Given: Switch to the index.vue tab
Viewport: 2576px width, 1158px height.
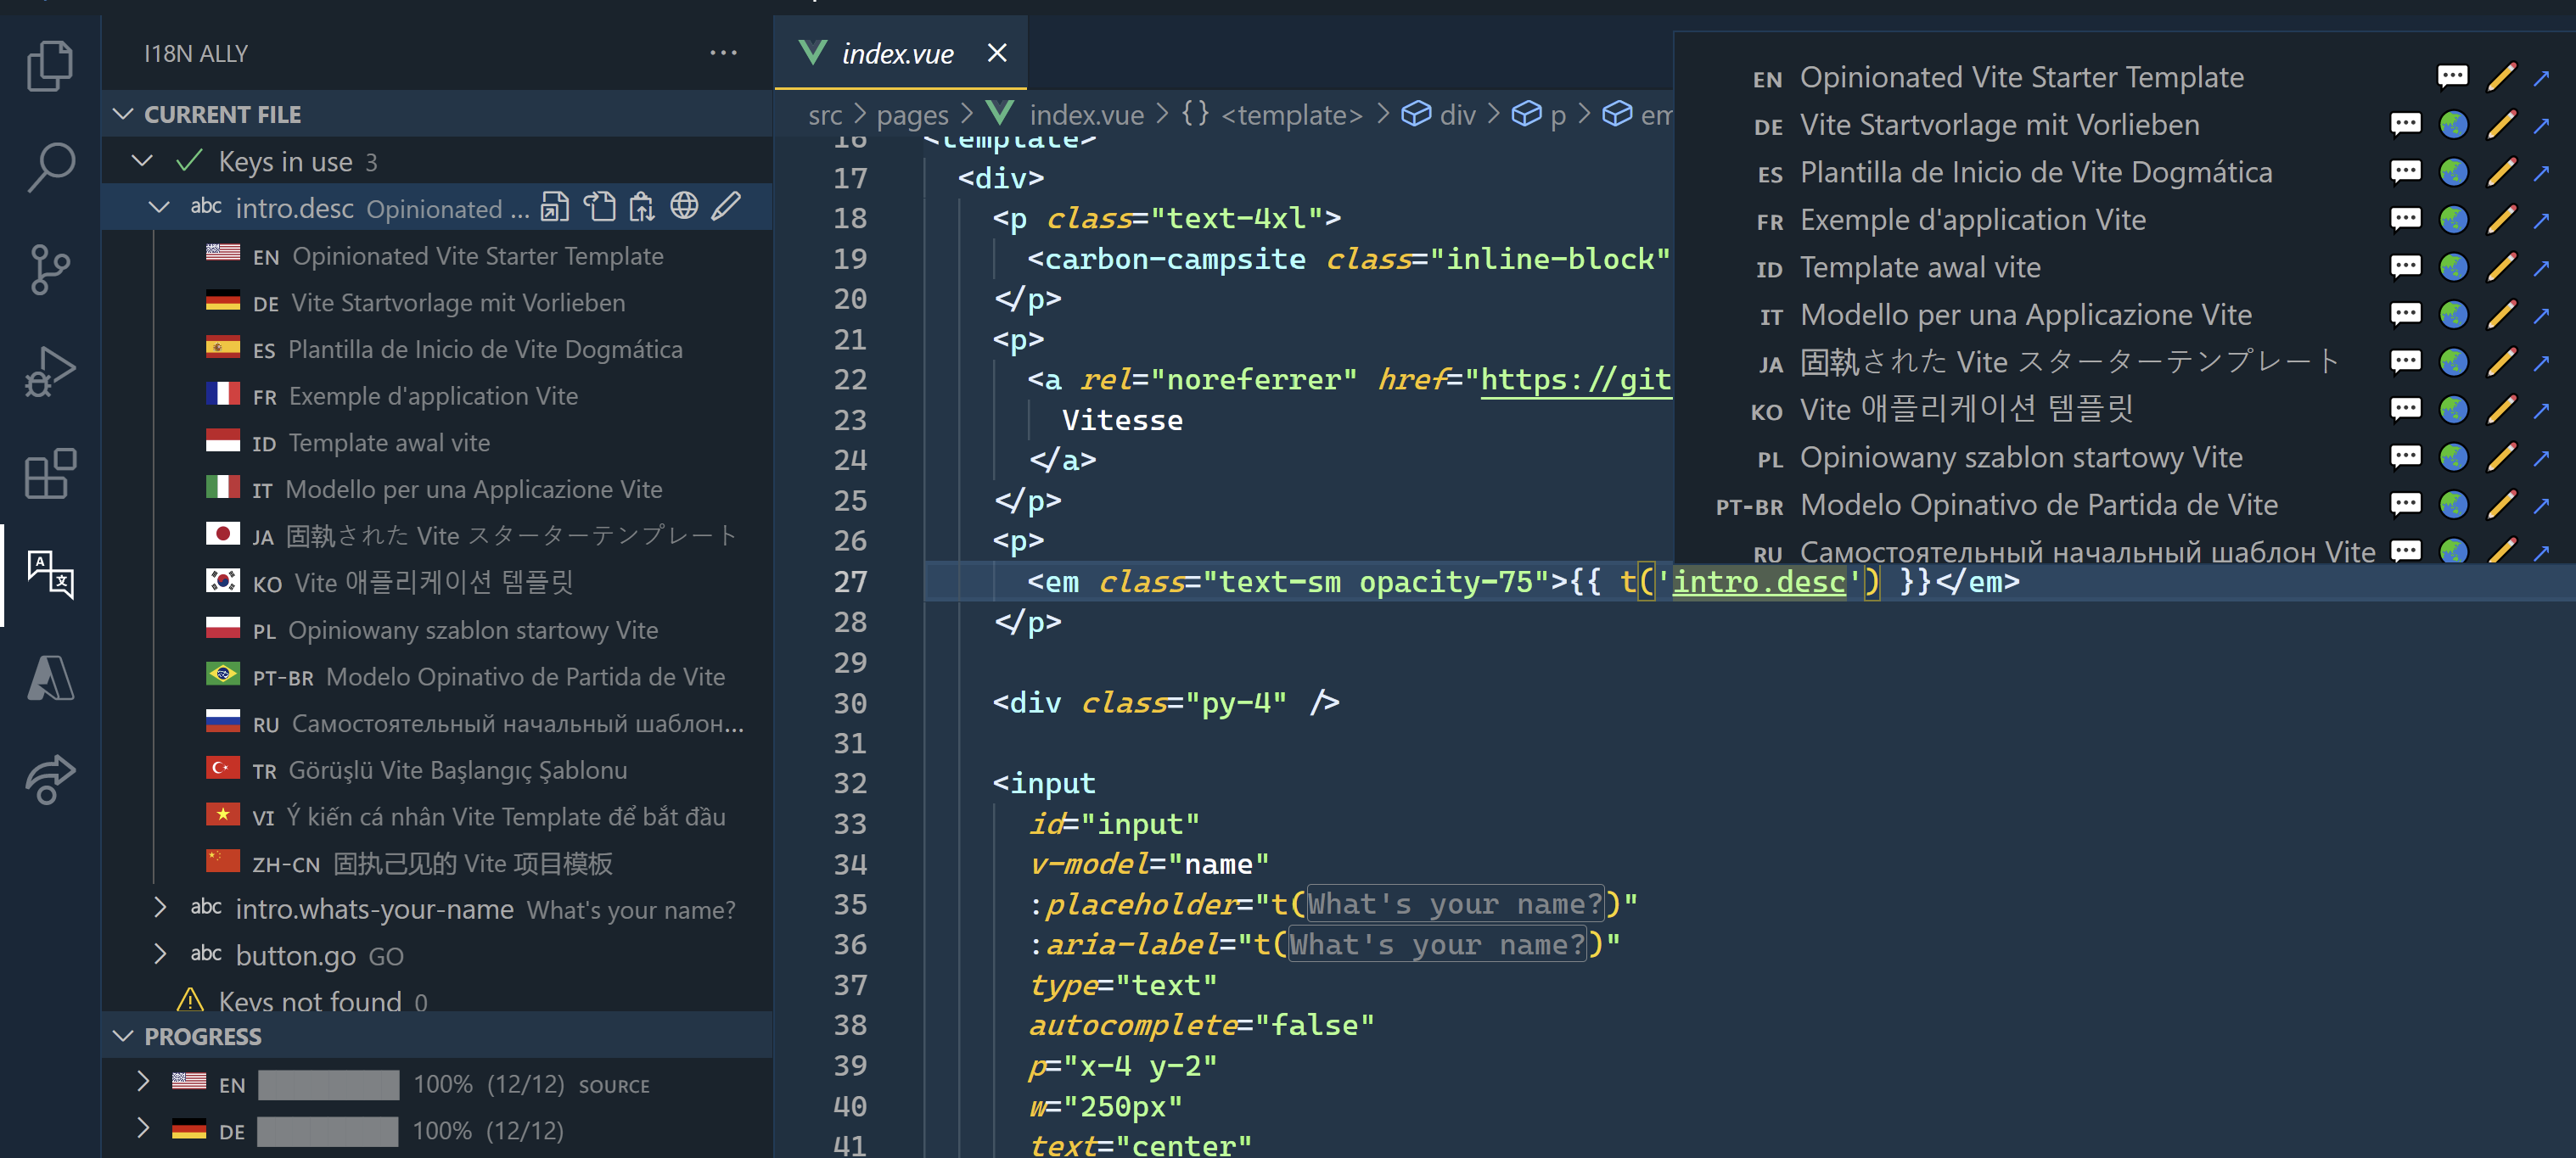Looking at the screenshot, I should point(897,53).
